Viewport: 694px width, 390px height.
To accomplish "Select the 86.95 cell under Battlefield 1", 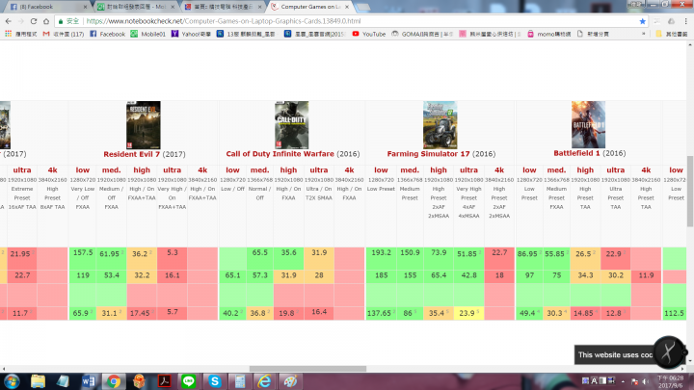I will coord(529,258).
